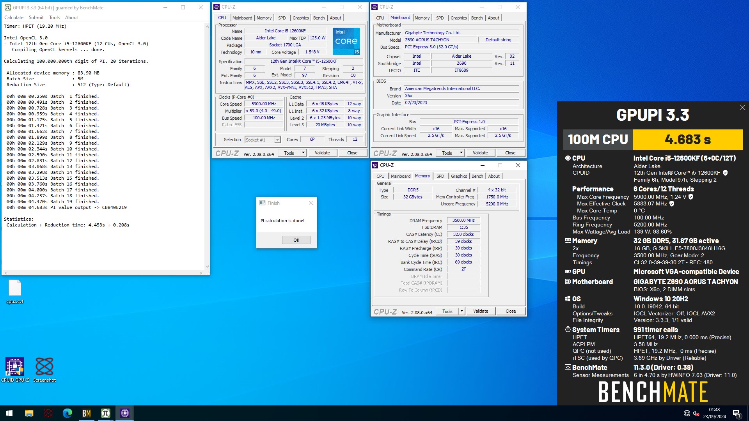Viewport: 749px width, 421px height.
Task: Close the Finish dialog with X
Action: pyautogui.click(x=311, y=203)
